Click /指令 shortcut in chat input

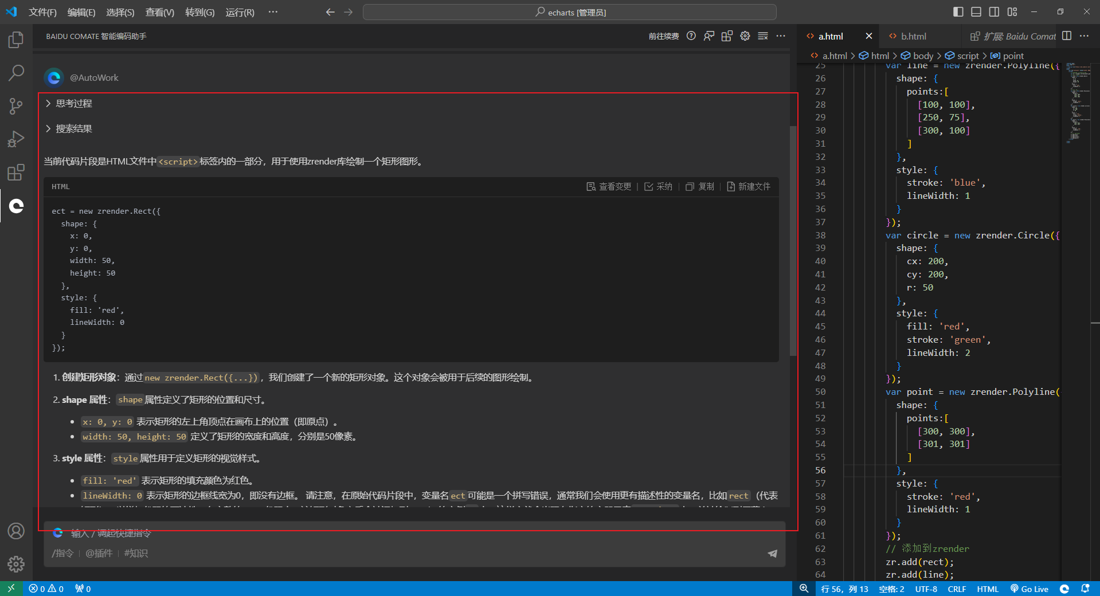[x=62, y=554]
